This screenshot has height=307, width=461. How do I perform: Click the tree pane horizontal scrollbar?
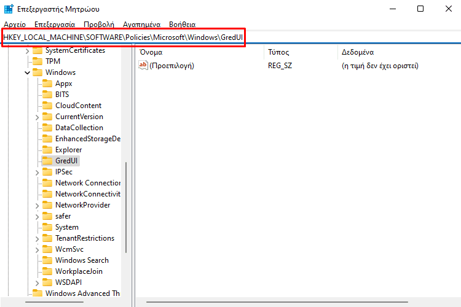[x=54, y=302]
